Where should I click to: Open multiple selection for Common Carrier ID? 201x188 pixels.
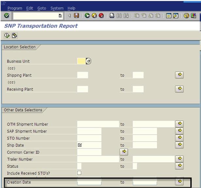pos(124,152)
